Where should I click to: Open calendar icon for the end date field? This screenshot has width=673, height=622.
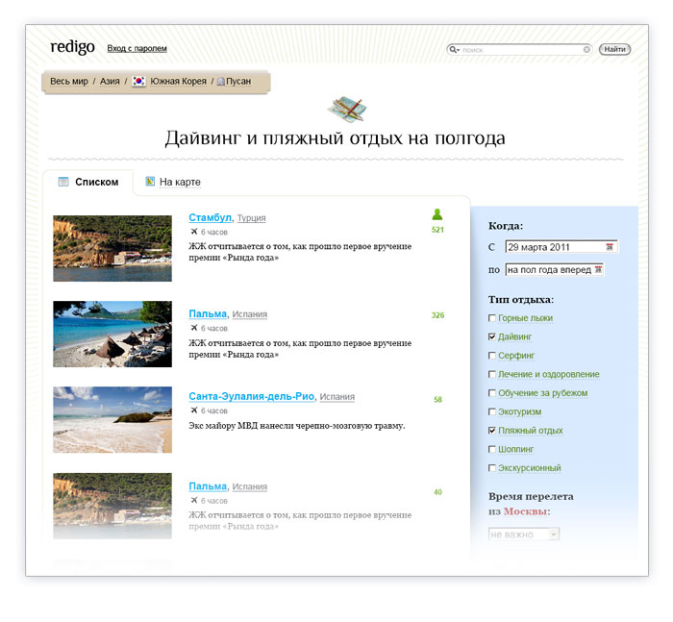(599, 270)
